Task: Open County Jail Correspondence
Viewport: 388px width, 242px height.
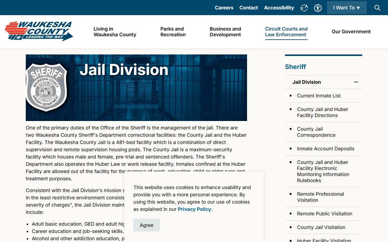Action: (x=316, y=132)
